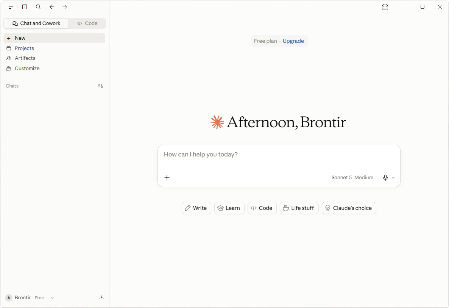449x308 pixels.
Task: Toggle the sidebar panel icon
Action: 25,7
